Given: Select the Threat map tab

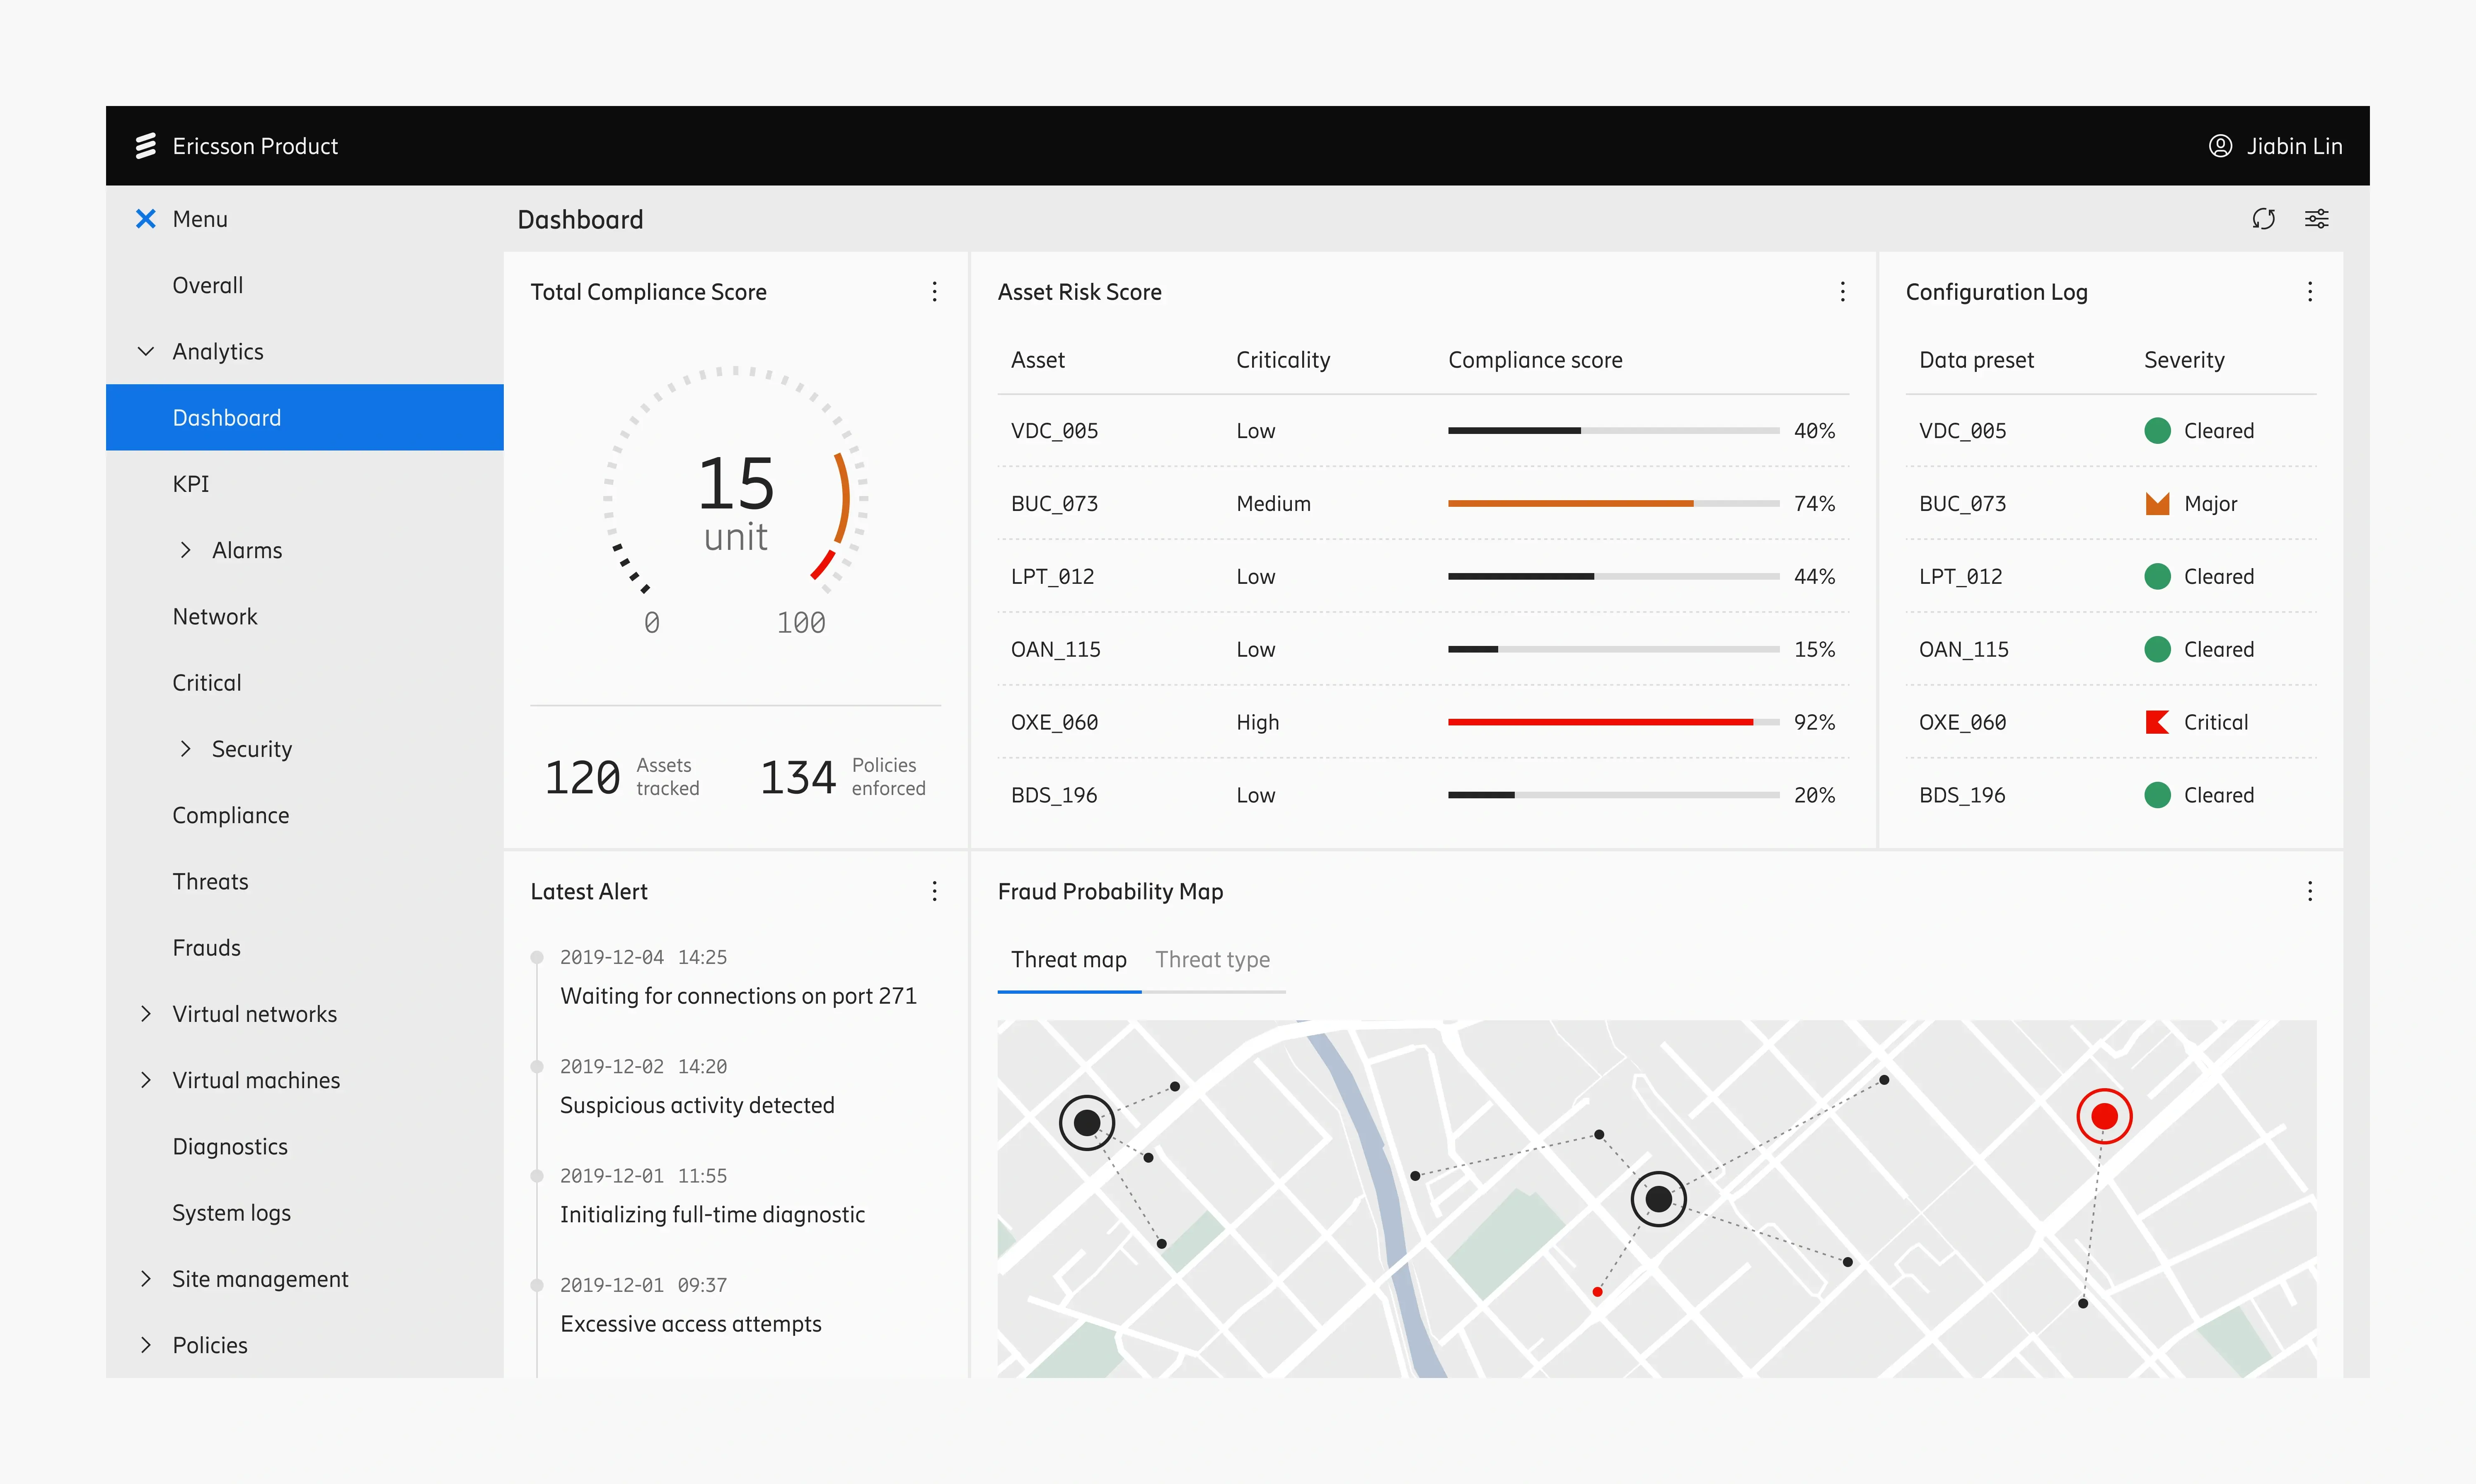Looking at the screenshot, I should (x=1069, y=960).
